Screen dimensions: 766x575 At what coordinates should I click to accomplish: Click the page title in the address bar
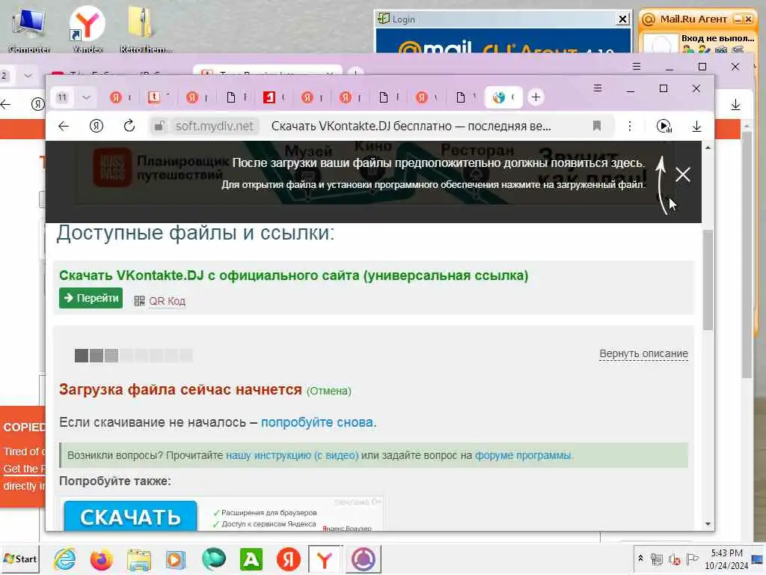(x=411, y=126)
